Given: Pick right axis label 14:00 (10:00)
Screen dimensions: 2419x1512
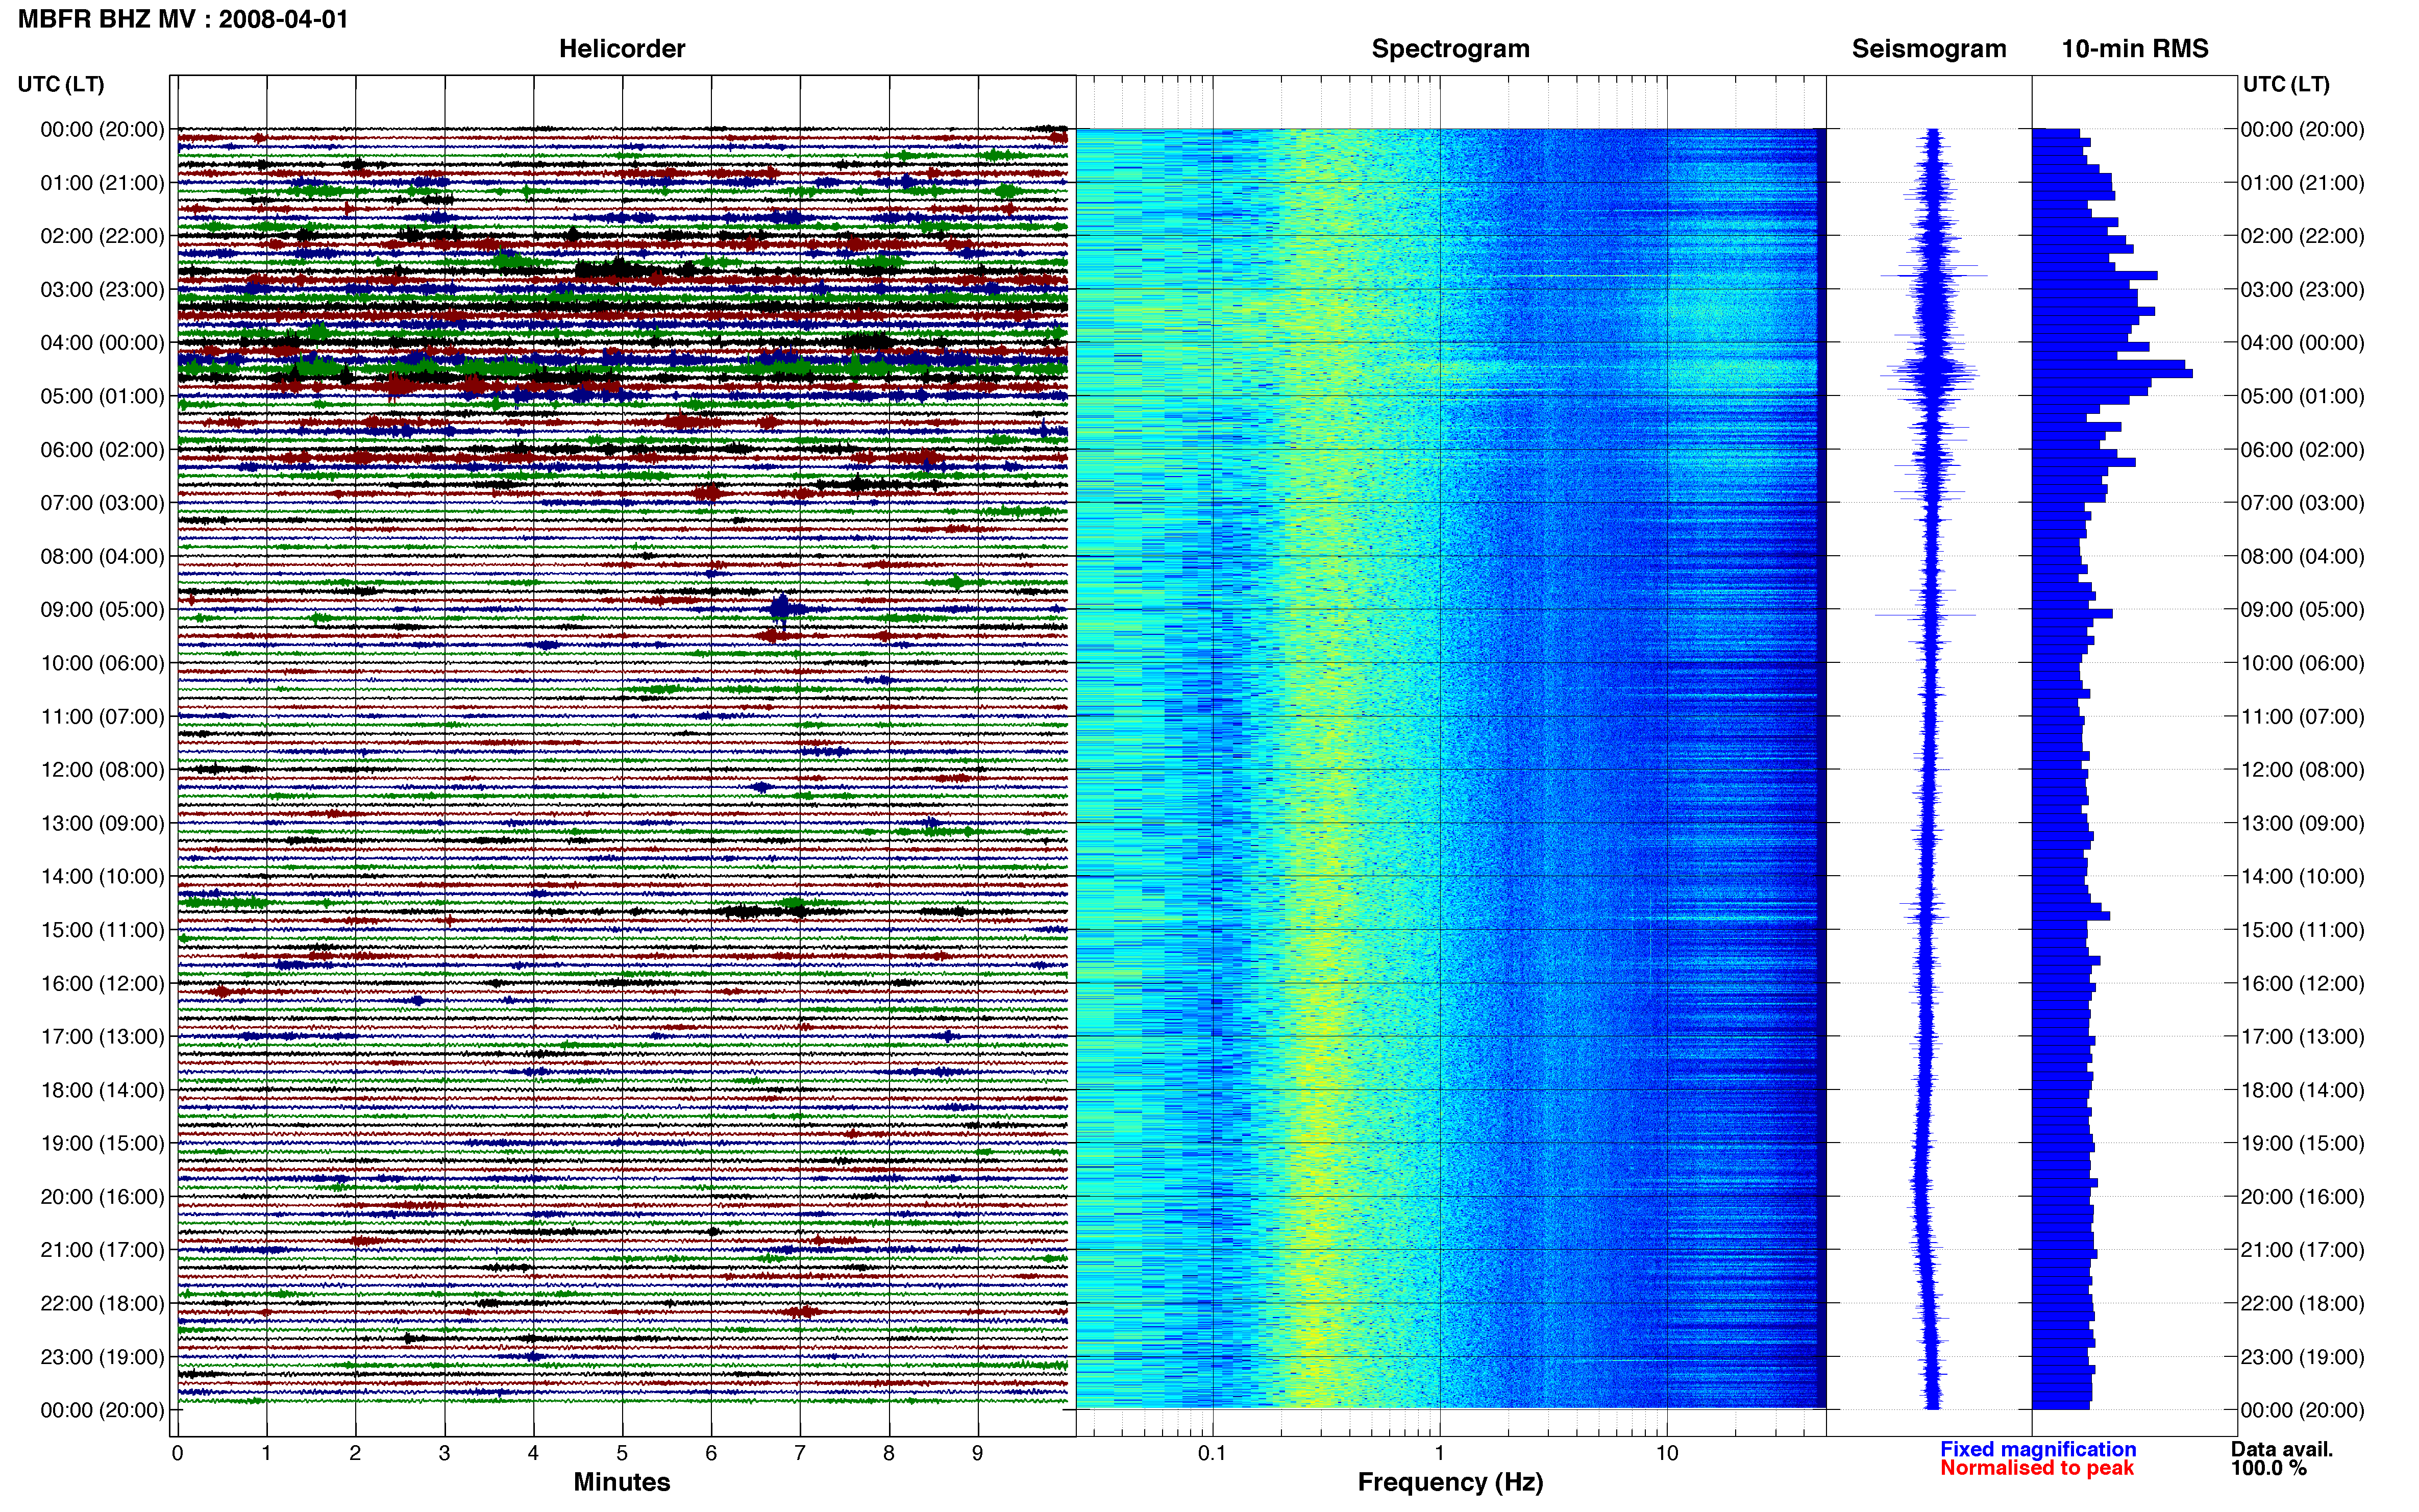Looking at the screenshot, I should [x=2303, y=877].
